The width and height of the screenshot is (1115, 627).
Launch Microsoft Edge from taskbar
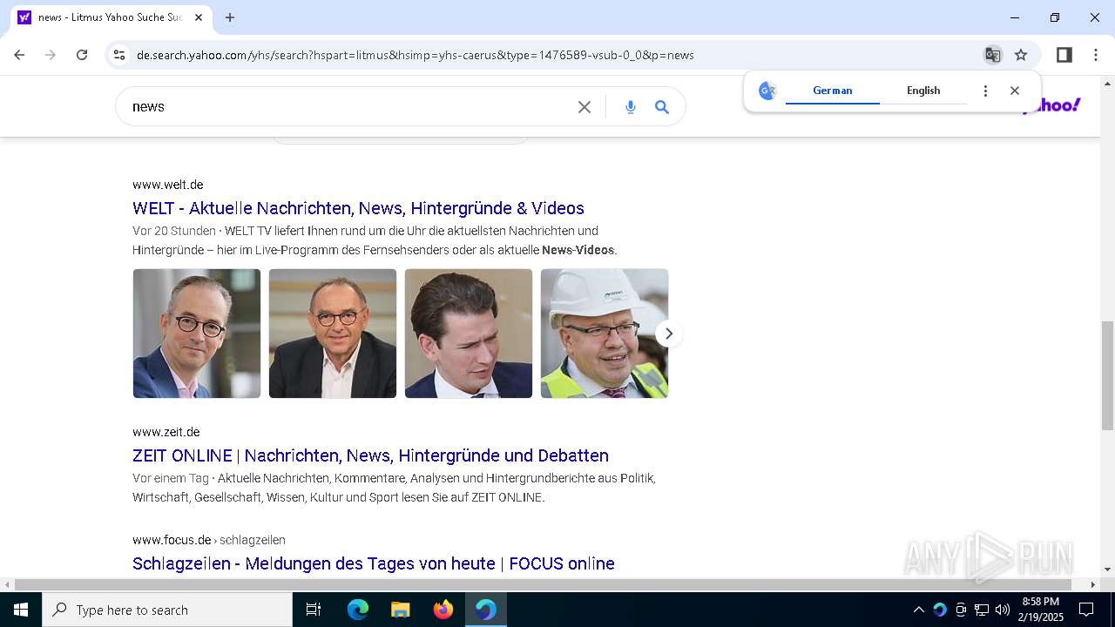click(358, 610)
